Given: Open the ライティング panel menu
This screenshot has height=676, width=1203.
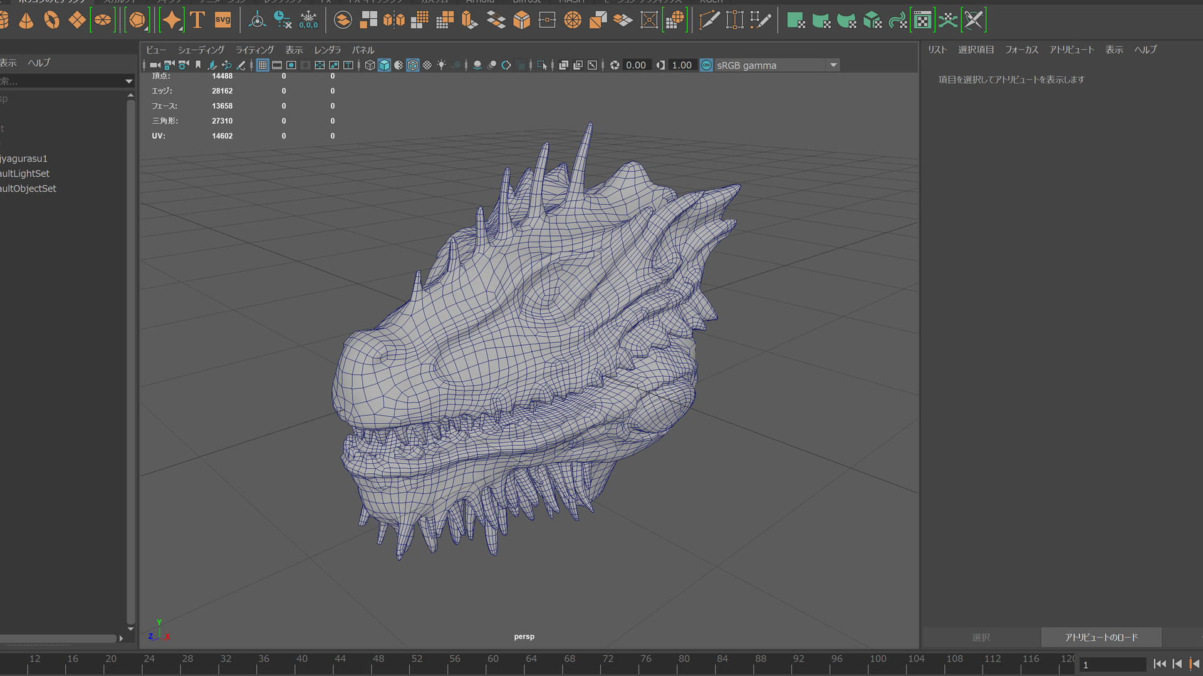Looking at the screenshot, I should coord(254,50).
